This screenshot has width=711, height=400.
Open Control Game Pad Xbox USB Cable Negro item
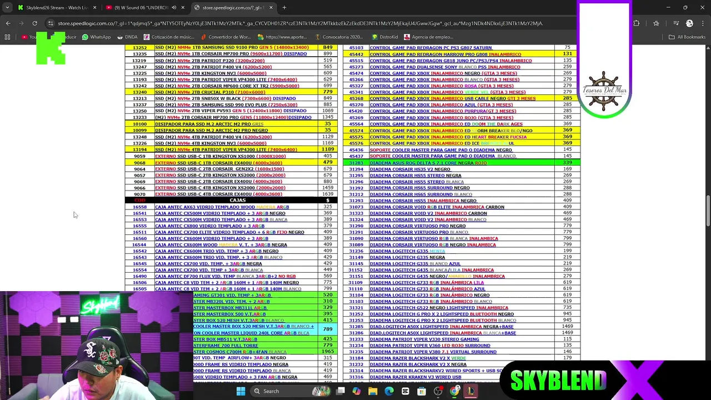pos(453,99)
